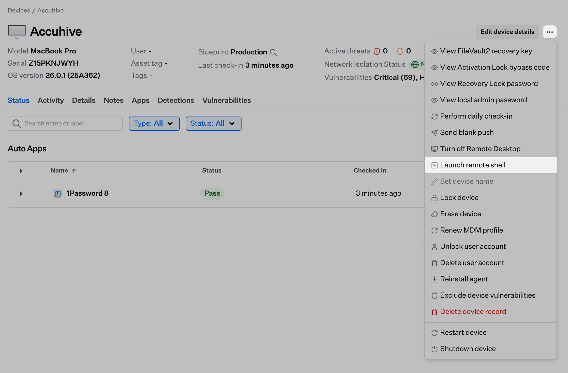Expand the 1Password 8 row

click(21, 194)
